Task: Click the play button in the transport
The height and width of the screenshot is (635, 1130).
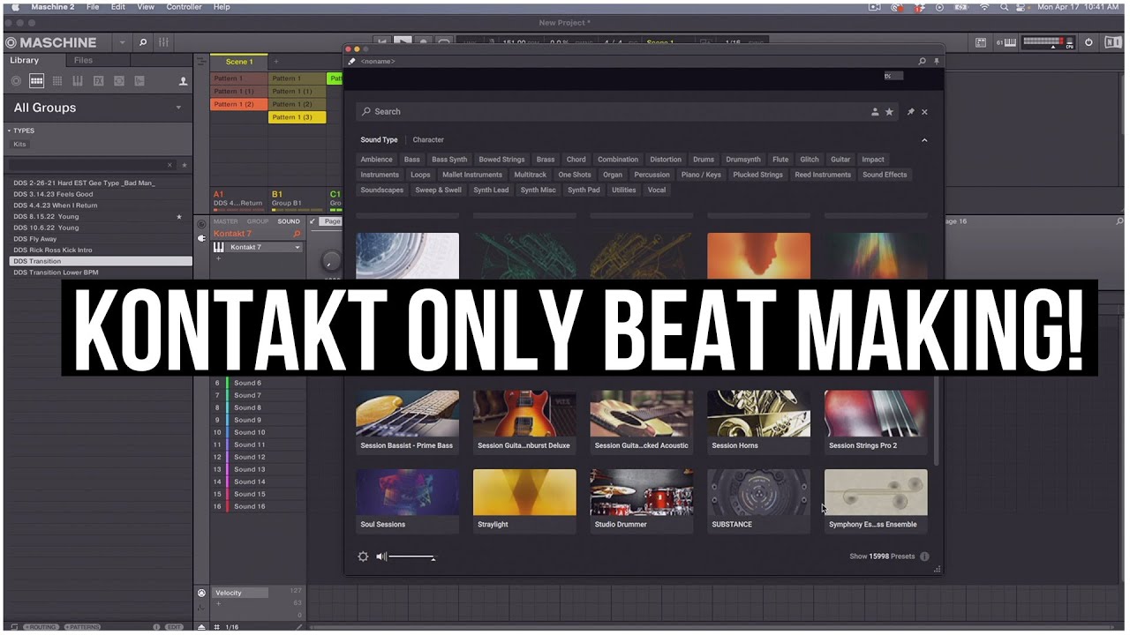Action: (403, 41)
